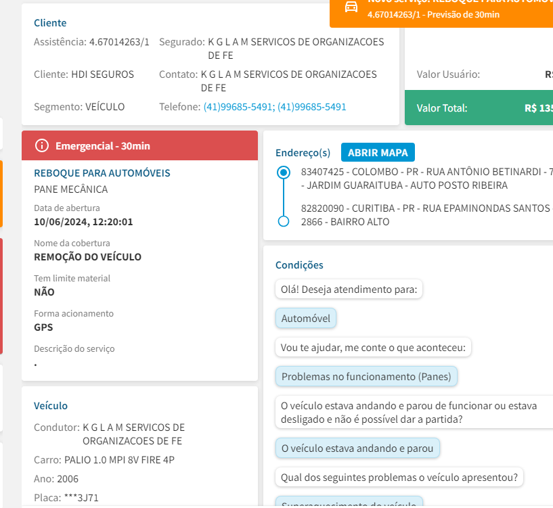
Task: Click the Veículo section heading
Action: pyautogui.click(x=51, y=406)
